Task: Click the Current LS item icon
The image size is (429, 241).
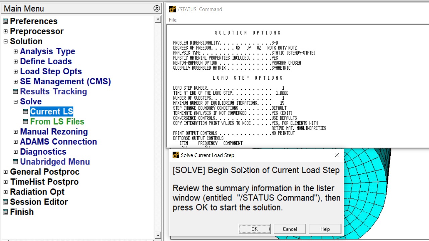Action: click(x=25, y=112)
